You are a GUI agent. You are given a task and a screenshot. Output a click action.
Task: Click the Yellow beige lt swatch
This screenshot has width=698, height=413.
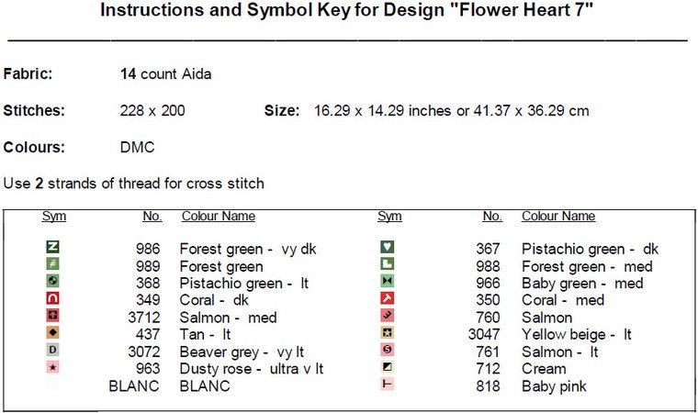click(388, 333)
